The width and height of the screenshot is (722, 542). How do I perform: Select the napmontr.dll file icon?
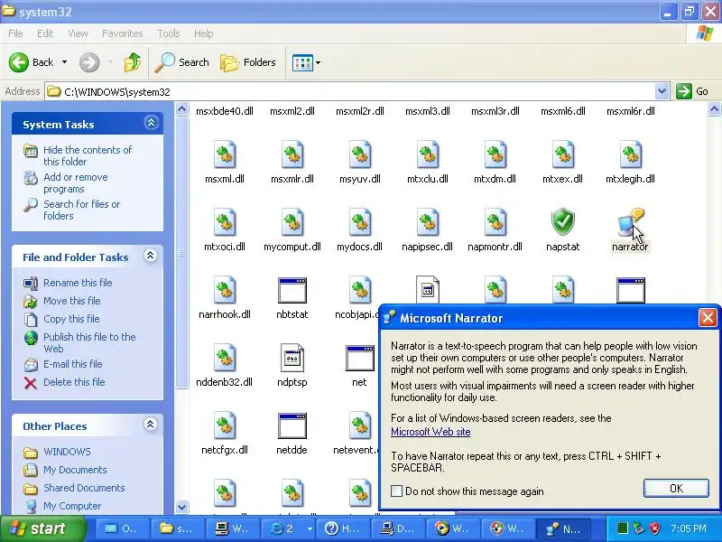click(495, 222)
